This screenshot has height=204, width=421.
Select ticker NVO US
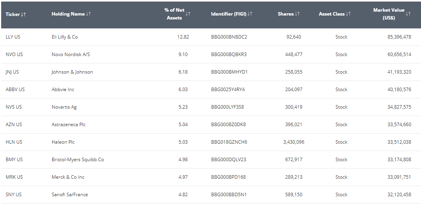(x=14, y=54)
